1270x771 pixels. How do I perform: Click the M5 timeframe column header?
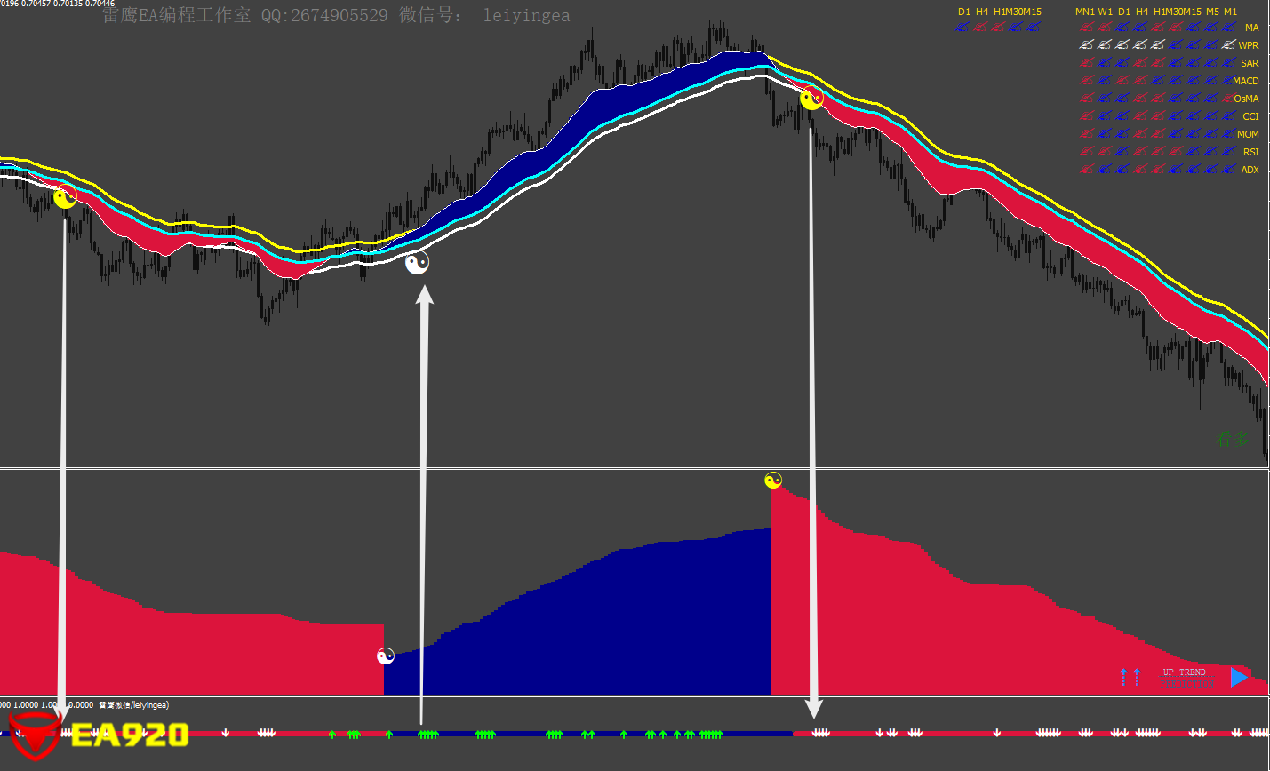1212,12
